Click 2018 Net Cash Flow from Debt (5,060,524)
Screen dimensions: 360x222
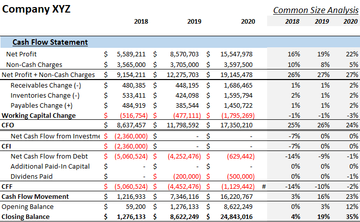point(131,157)
